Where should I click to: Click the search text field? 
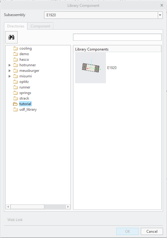(117, 37)
